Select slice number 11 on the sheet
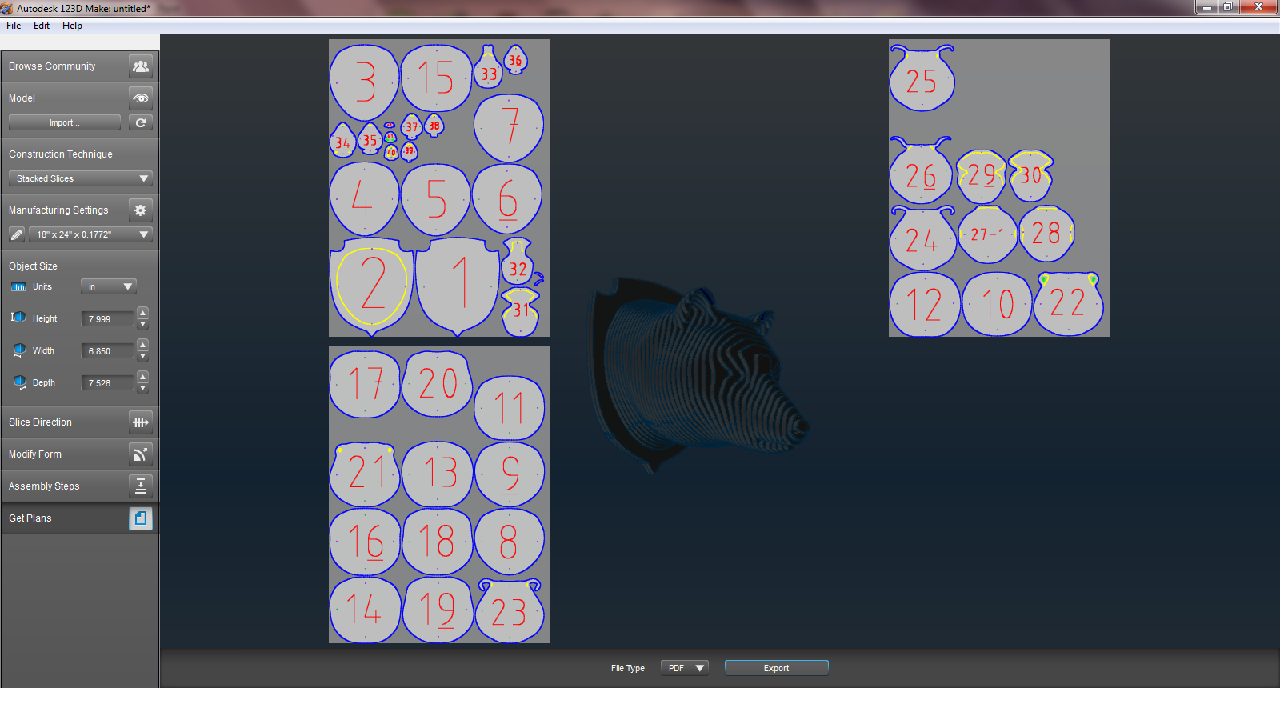Image resolution: width=1280 pixels, height=720 pixels. [x=509, y=408]
